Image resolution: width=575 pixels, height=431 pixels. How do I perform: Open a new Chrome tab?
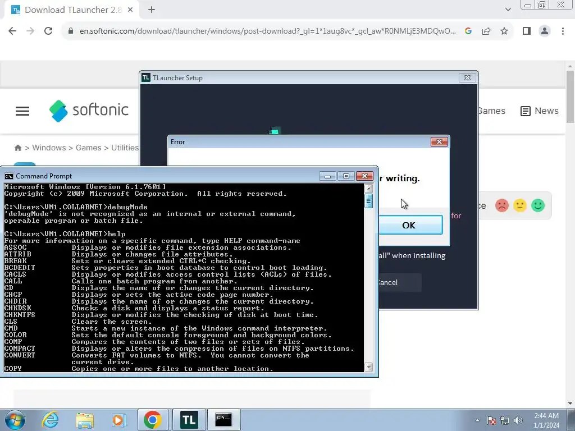click(152, 10)
